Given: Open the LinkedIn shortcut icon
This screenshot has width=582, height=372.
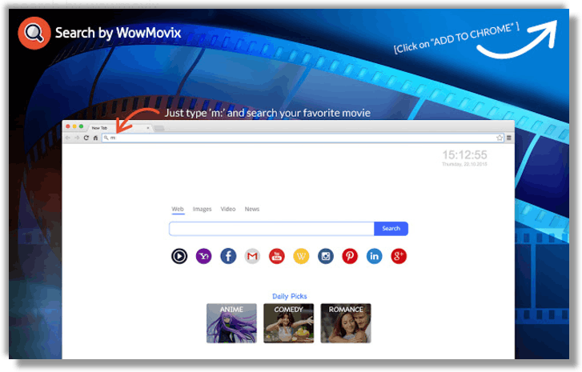Looking at the screenshot, I should [x=374, y=256].
